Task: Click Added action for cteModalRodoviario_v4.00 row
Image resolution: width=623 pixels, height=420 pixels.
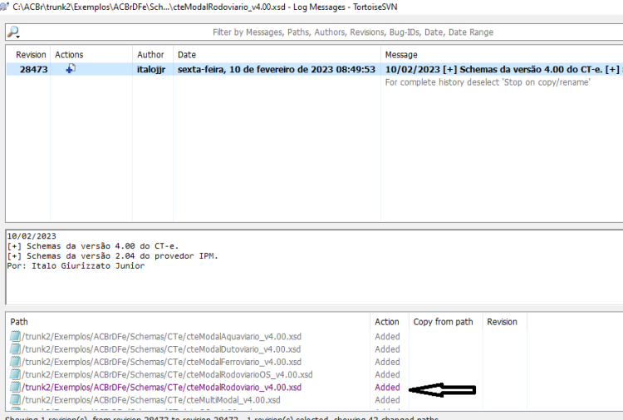Action: [387, 388]
